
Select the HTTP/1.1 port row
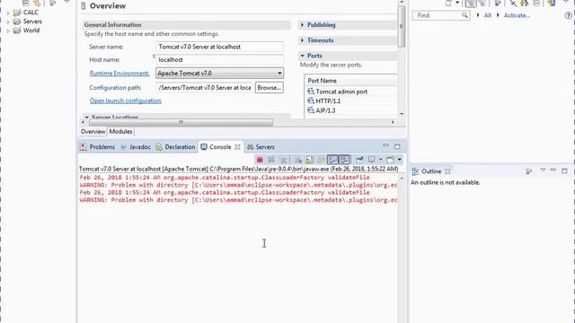pyautogui.click(x=351, y=101)
